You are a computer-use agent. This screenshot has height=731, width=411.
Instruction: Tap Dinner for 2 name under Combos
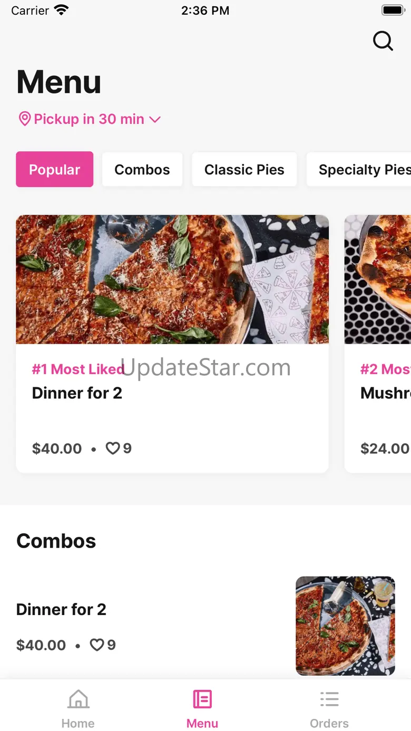click(61, 610)
